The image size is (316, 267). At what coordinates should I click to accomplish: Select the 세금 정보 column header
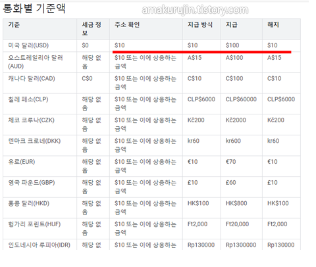(92, 29)
